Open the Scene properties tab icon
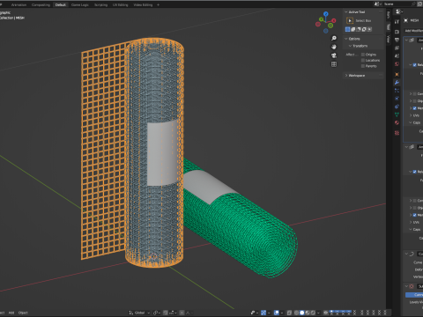 (x=397, y=55)
